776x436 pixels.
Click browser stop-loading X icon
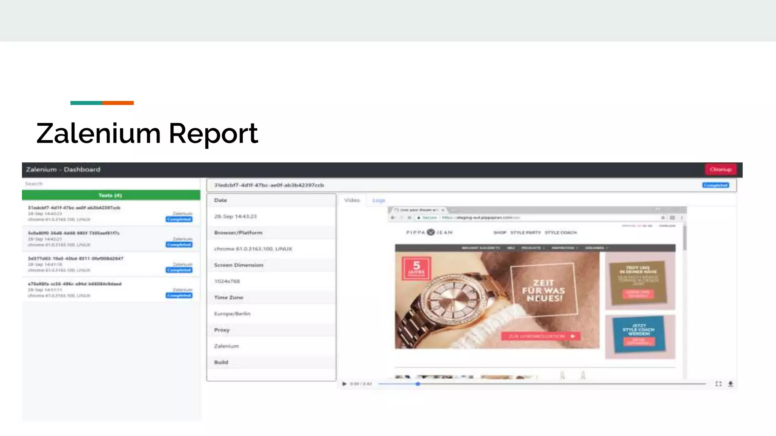tap(409, 218)
